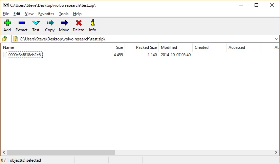Viewport: 280px width, 164px height.
Task: Click the size value 4 455
Action: click(118, 55)
